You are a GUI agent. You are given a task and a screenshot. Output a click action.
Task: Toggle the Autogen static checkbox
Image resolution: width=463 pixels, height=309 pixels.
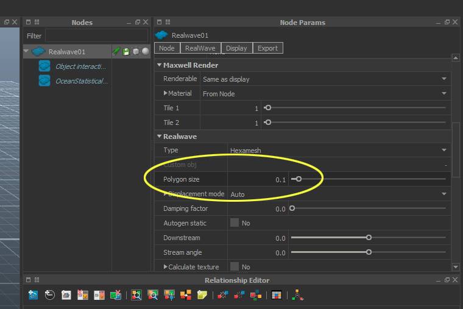(x=235, y=222)
